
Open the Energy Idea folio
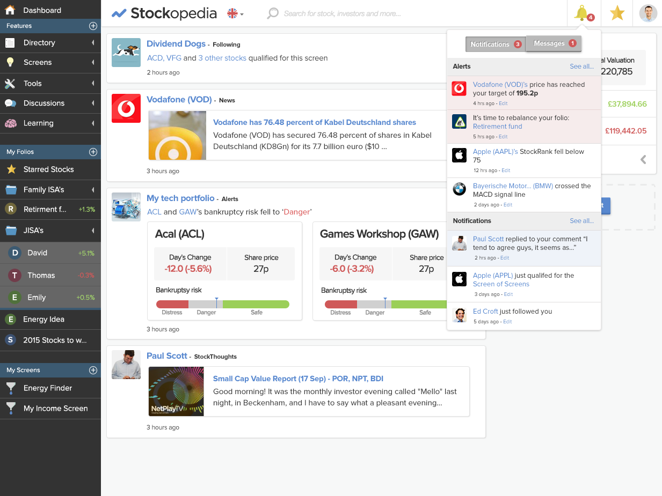(x=50, y=320)
